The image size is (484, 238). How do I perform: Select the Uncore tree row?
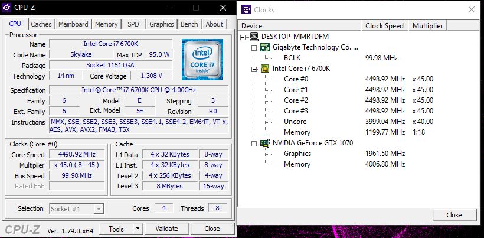pyautogui.click(x=295, y=122)
